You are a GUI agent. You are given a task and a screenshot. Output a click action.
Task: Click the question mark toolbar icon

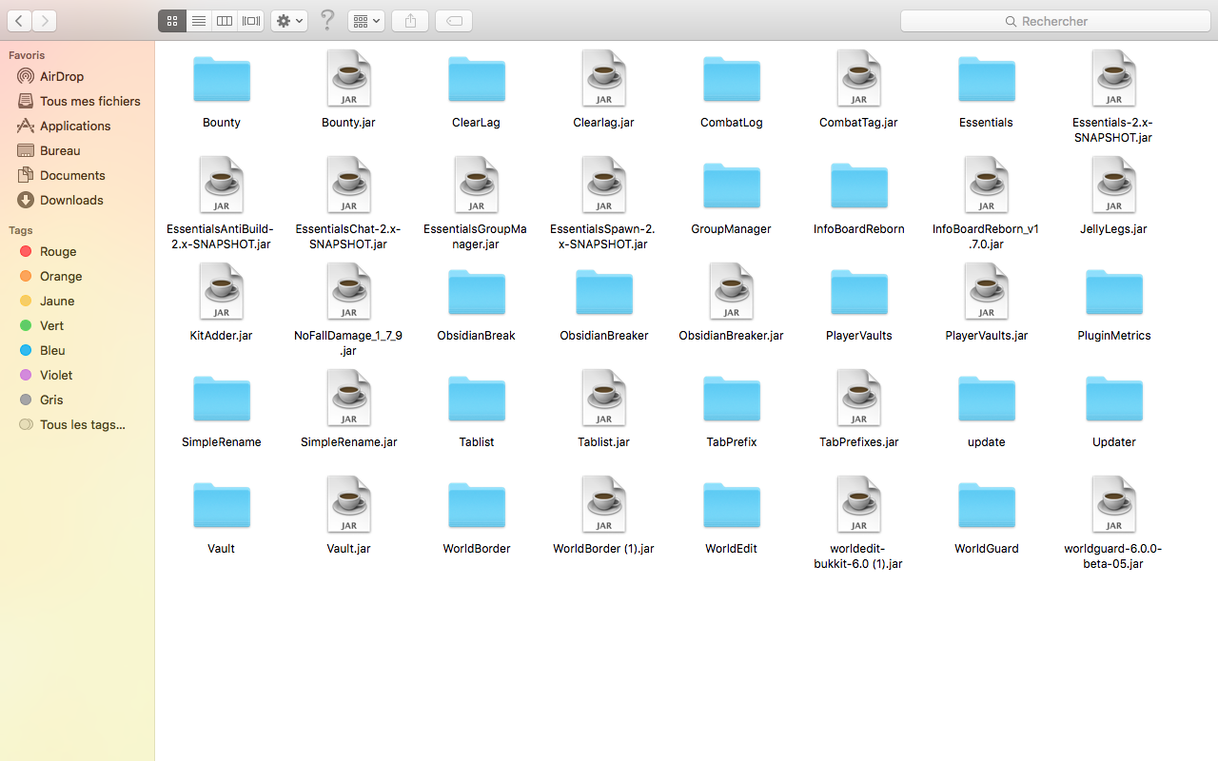pos(327,20)
